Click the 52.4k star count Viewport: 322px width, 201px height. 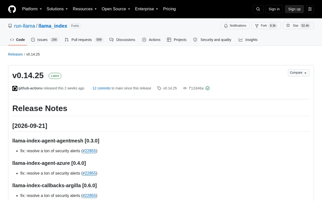[305, 26]
